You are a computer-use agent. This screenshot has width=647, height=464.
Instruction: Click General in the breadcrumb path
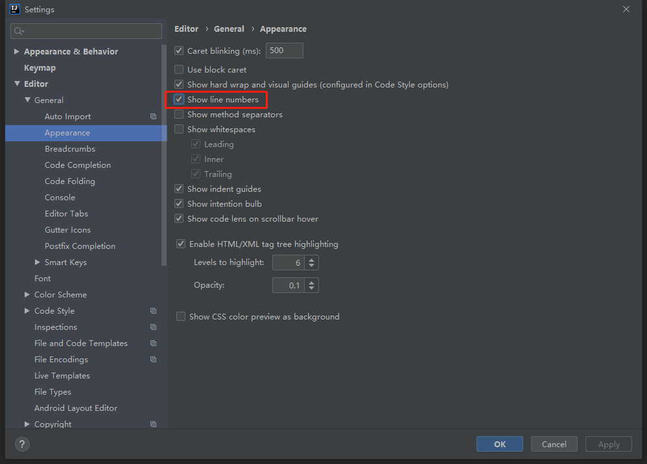229,29
